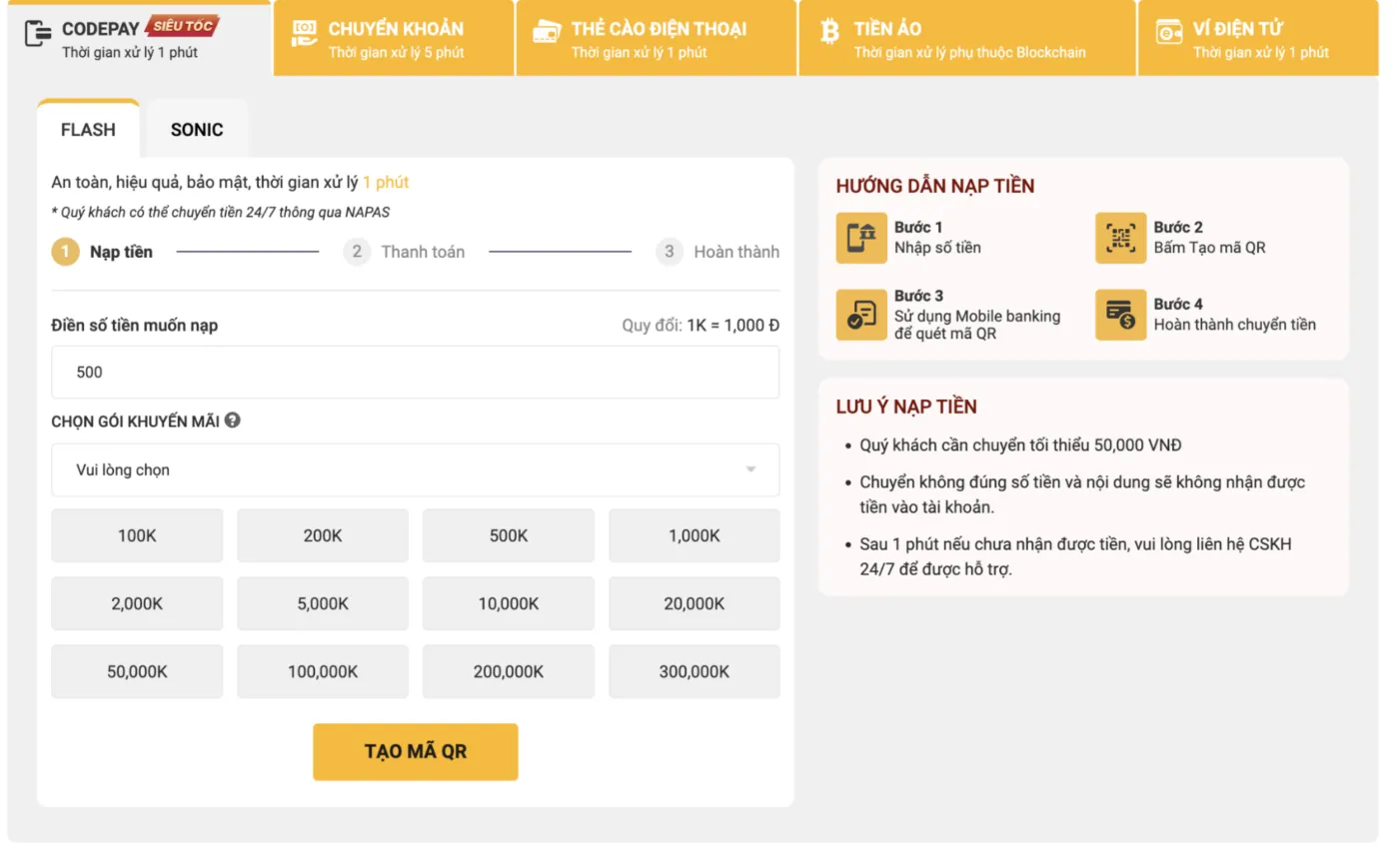Click the LƯU Ý NẠP TIỀN heading
Image resolution: width=1399 pixels, height=856 pixels.
pyautogui.click(x=906, y=407)
